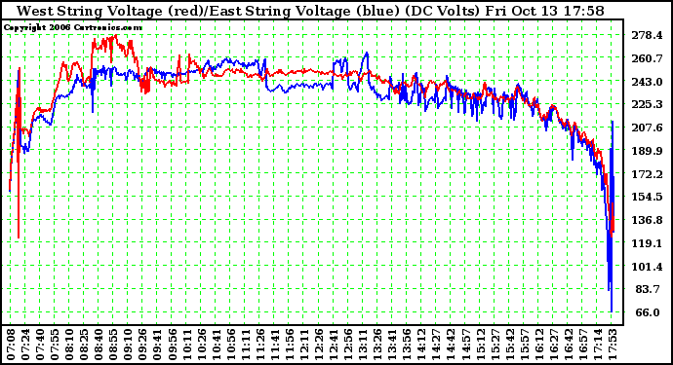
Task: Click the 66.0 y-axis label
Action: click(648, 312)
